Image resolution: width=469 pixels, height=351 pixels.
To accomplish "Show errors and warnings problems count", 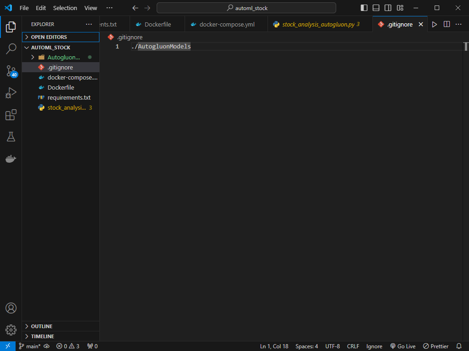I will click(68, 346).
